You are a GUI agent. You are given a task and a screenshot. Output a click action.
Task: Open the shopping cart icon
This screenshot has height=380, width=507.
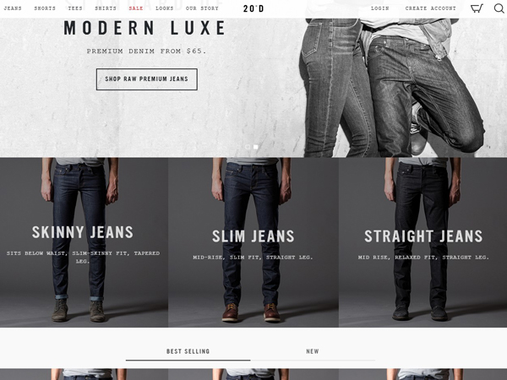[x=477, y=8]
